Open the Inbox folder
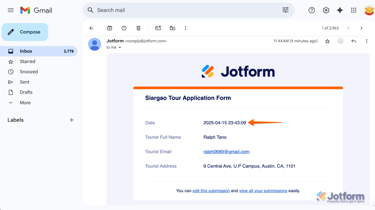 click(26, 51)
